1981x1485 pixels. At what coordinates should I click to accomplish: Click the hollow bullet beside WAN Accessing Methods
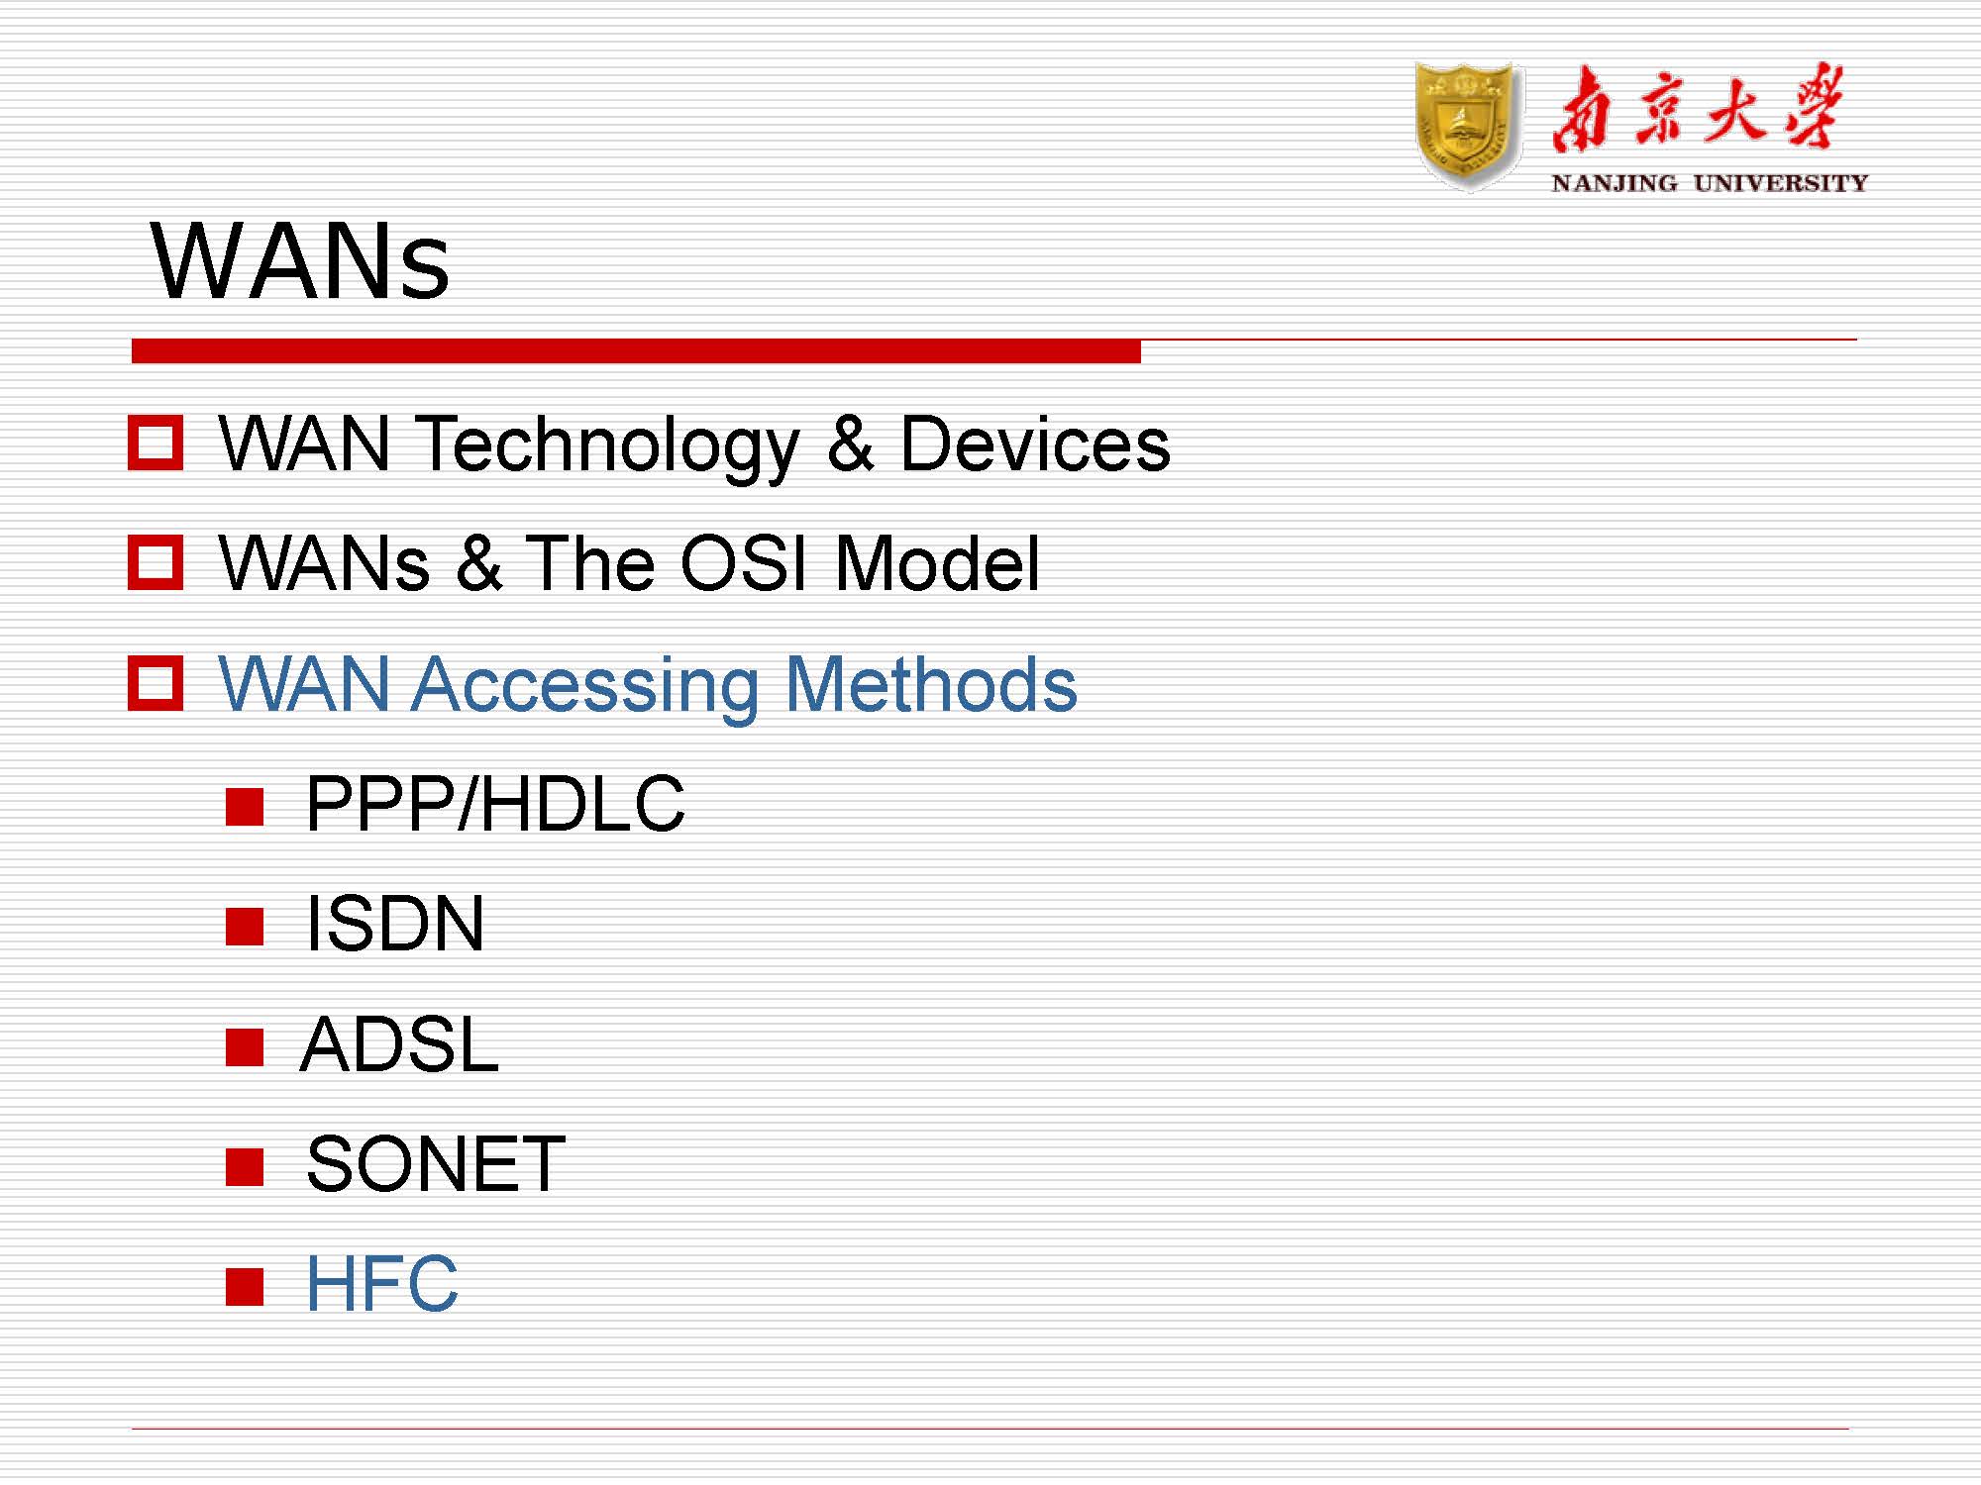156,683
